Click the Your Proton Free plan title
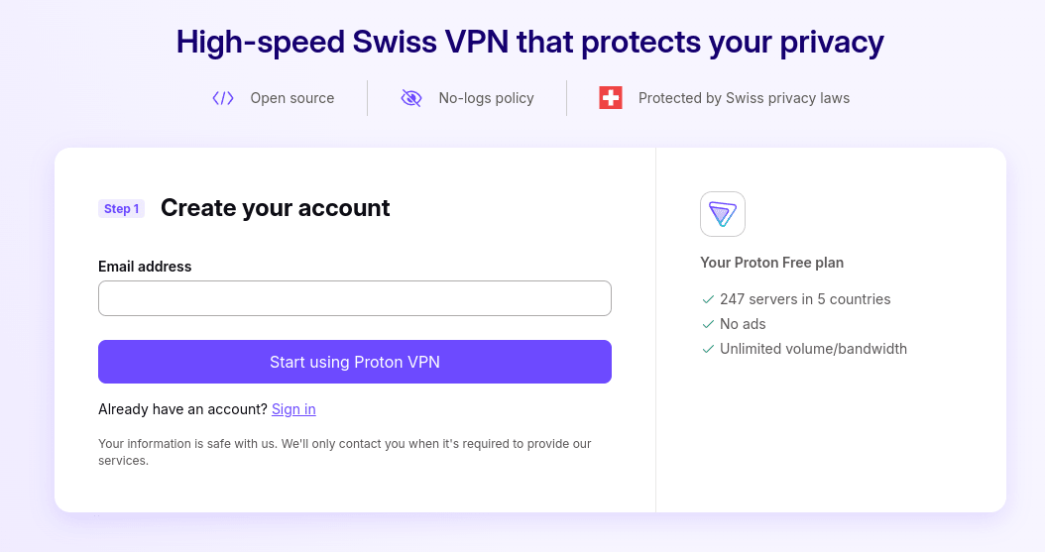The image size is (1045, 552). 771,263
